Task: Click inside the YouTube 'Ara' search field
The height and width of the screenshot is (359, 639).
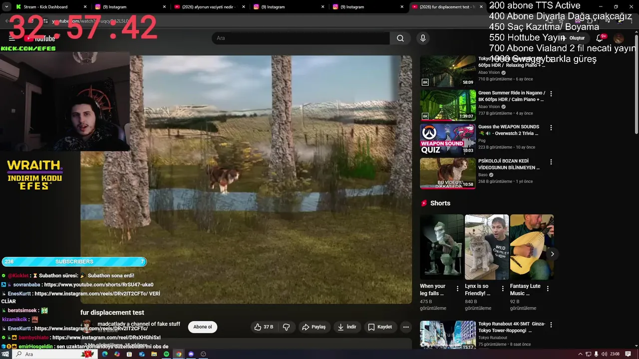Action: (x=301, y=38)
